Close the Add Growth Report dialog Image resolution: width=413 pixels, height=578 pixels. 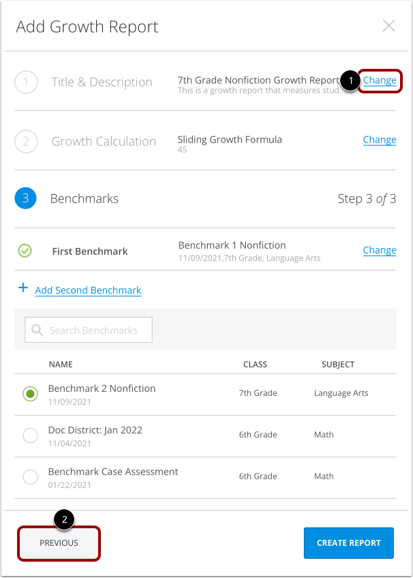[388, 25]
